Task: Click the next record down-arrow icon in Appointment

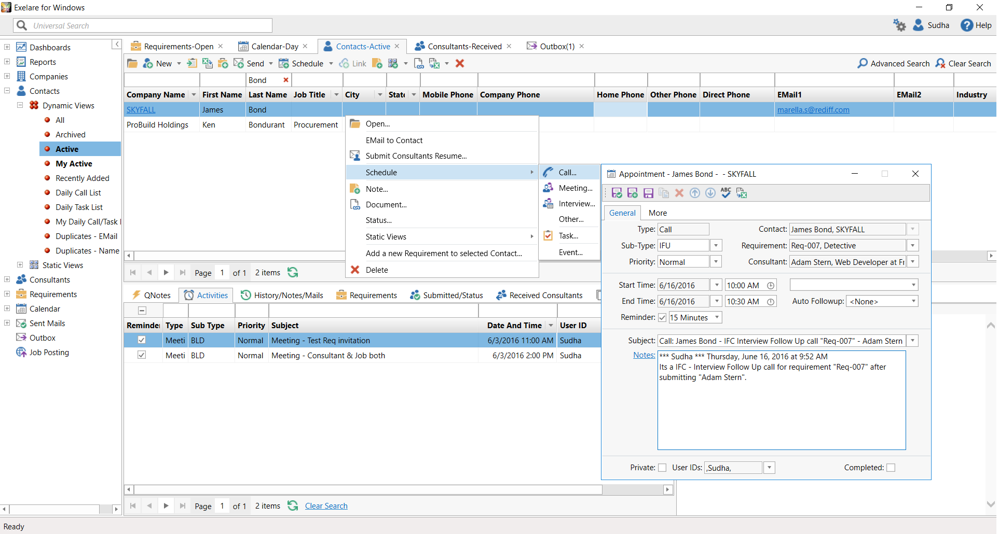Action: [x=710, y=193]
